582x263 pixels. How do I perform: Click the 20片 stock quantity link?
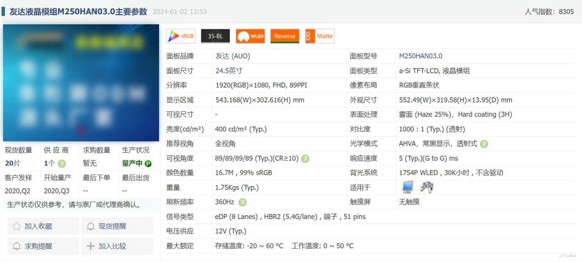point(12,164)
